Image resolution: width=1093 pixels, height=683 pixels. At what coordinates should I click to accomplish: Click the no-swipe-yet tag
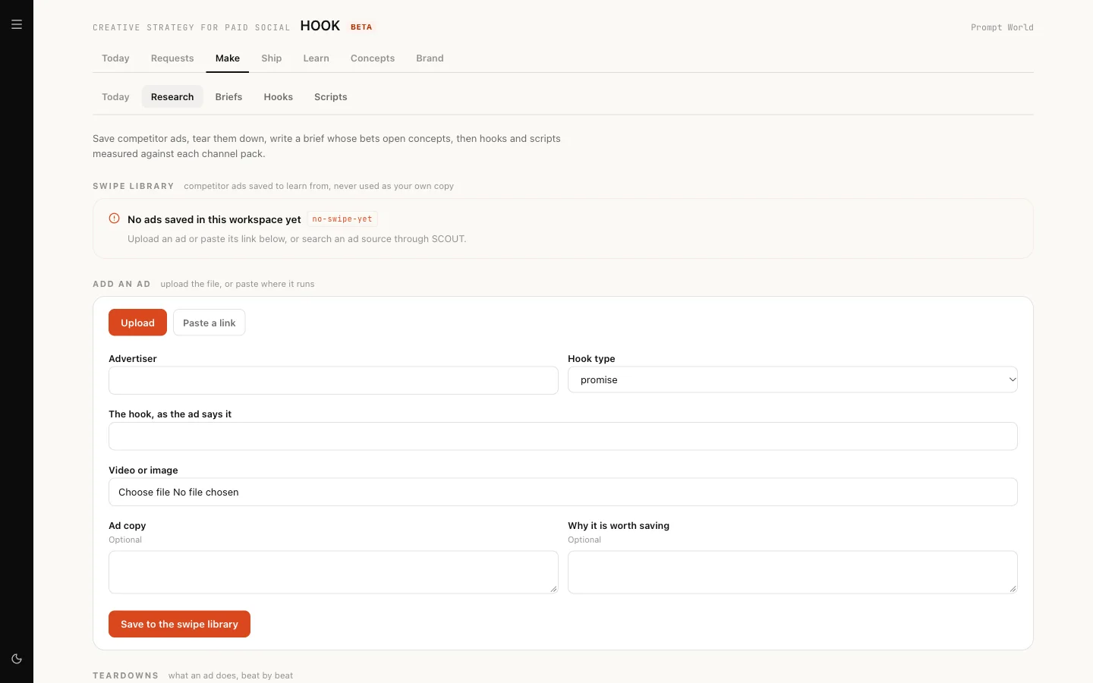(x=342, y=219)
